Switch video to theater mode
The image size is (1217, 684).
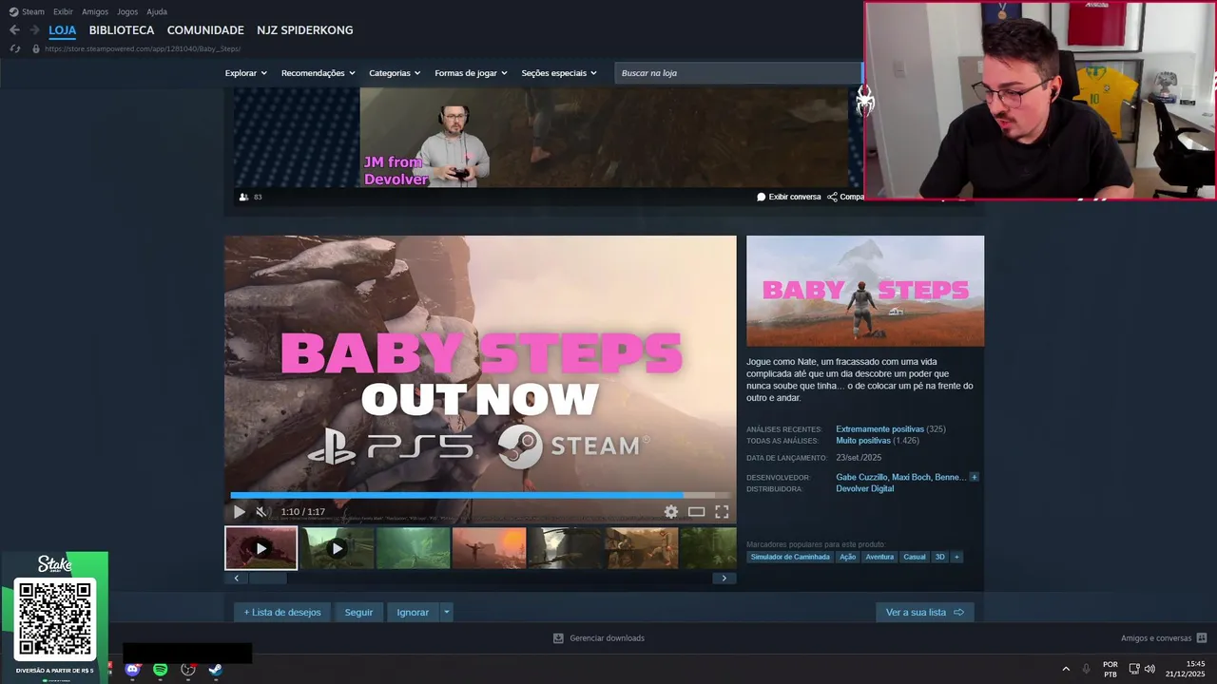tap(697, 512)
